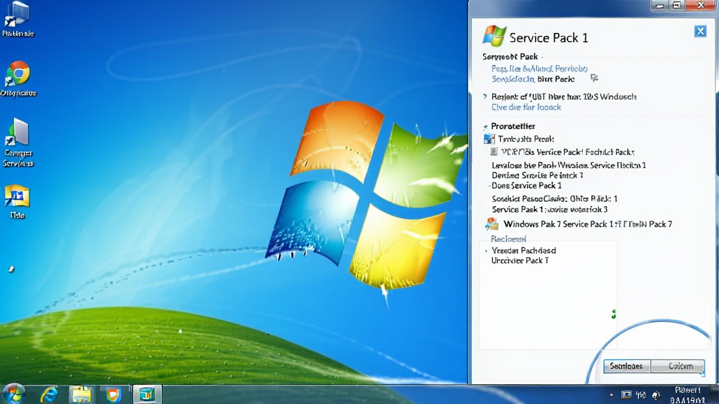The height and width of the screenshot is (404, 719).
Task: Open the Windows Start orb
Action: pos(14,393)
